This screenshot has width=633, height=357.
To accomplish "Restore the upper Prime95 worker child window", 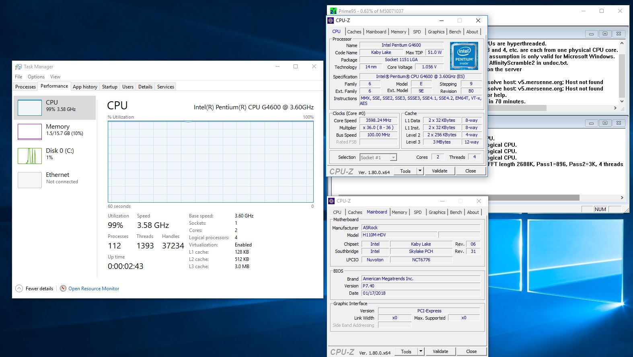I will pyautogui.click(x=605, y=34).
